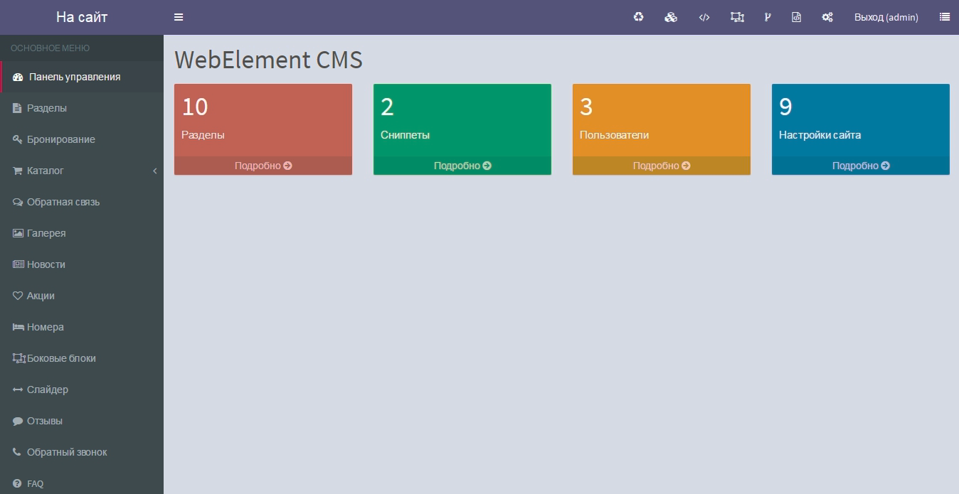This screenshot has height=494, width=959.
Task: Open Разделы in the sidebar menu
Action: point(82,108)
